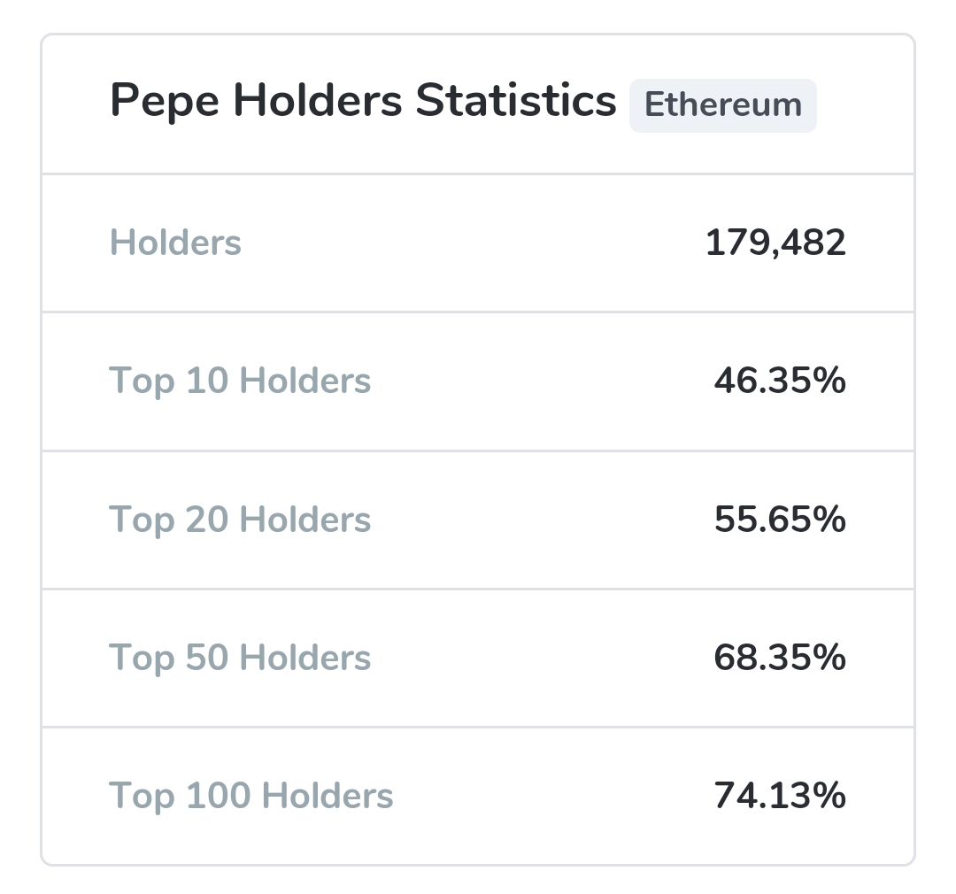Click the empty middle of the Top 20 Holders row

pyautogui.click(x=540, y=519)
